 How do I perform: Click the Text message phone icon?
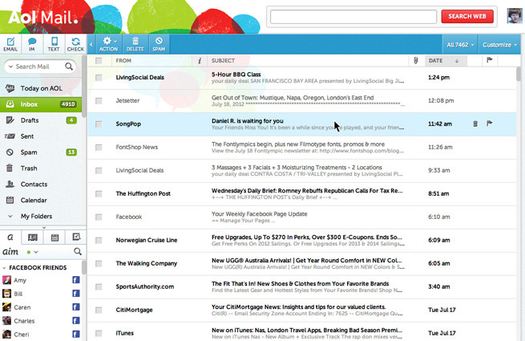click(54, 44)
